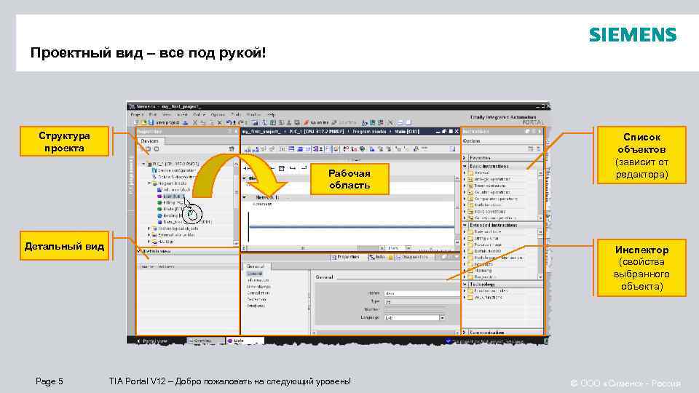This screenshot has height=393, width=699.
Task: Insert an empty box instruction from the editor
Action: coord(282,168)
